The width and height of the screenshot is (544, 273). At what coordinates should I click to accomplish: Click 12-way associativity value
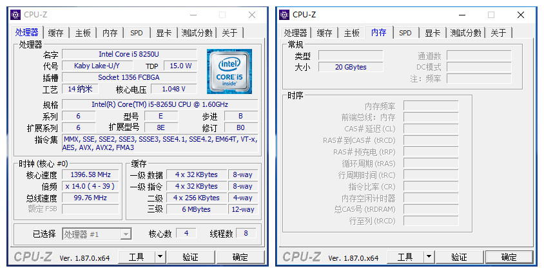coord(243,209)
